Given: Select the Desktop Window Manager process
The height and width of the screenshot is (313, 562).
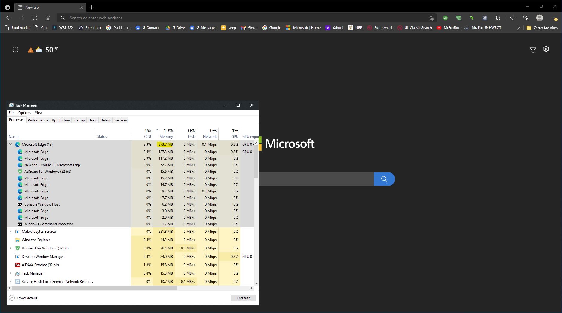Looking at the screenshot, I should pos(130,257).
